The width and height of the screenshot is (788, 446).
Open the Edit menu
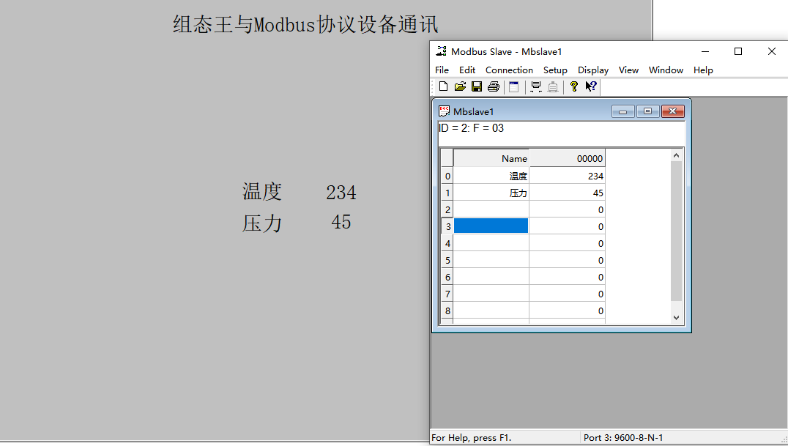pos(467,70)
